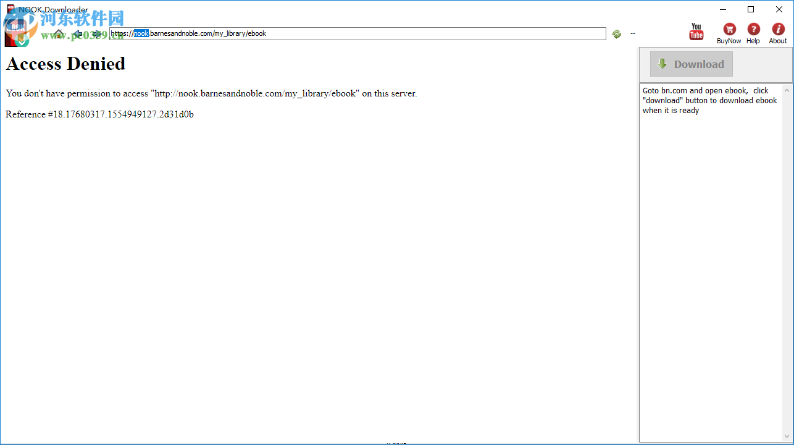
Task: Click the log panel scroll-down arrow
Action: [787, 436]
